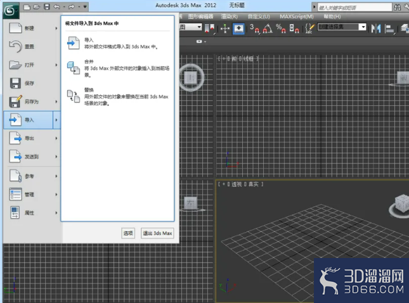Expand the 新建 submenu arrow

[56, 28]
